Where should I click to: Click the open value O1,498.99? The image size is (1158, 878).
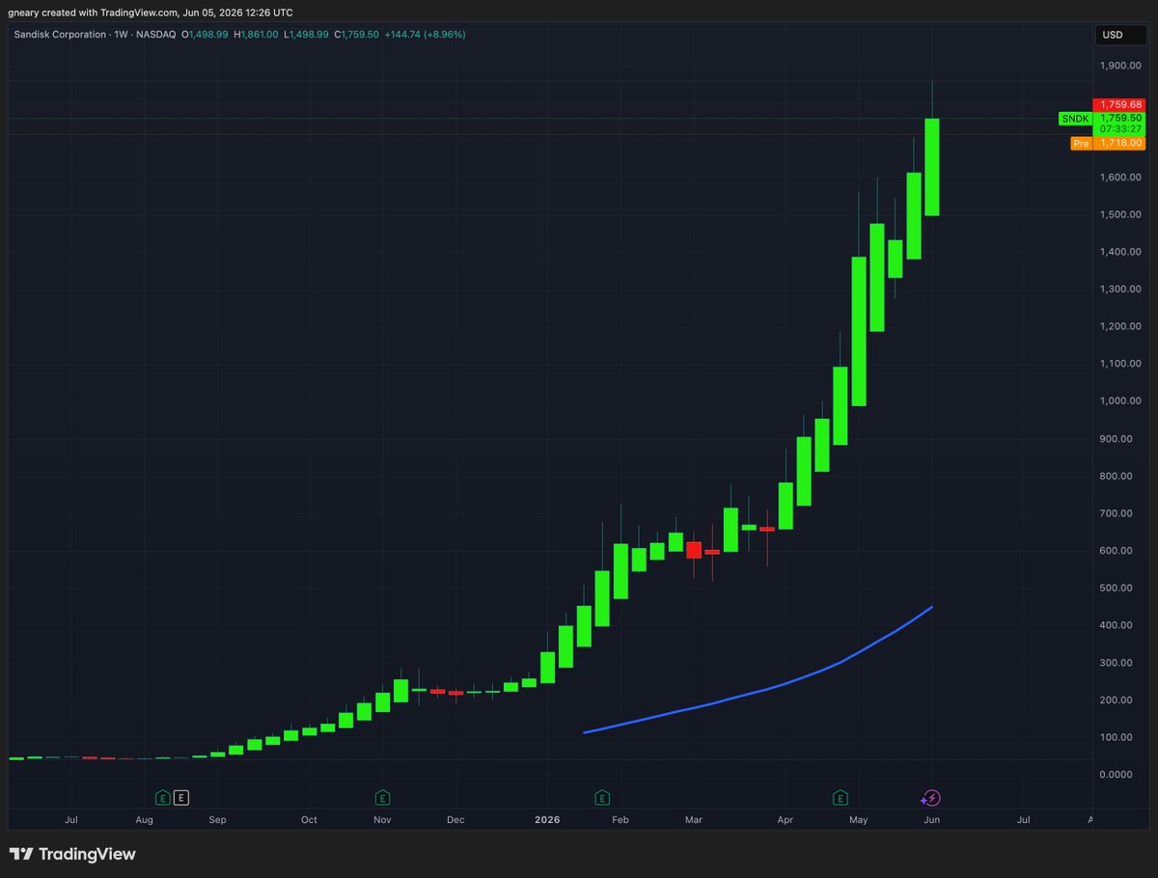click(x=204, y=34)
